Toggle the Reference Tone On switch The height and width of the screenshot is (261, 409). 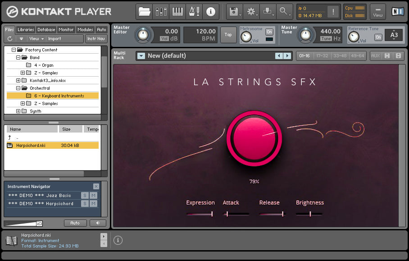378,37
